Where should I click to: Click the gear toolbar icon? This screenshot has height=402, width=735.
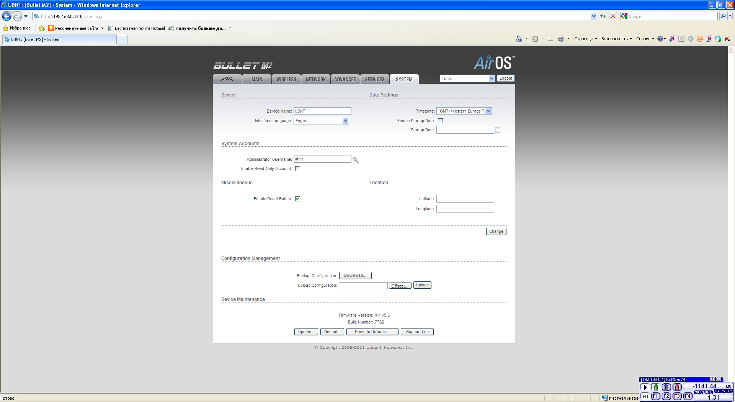691,39
